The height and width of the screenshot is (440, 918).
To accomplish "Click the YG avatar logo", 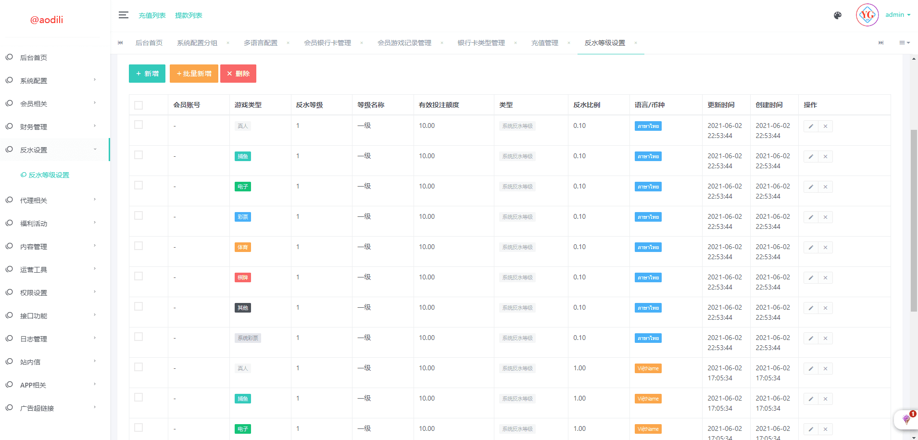I will [867, 15].
